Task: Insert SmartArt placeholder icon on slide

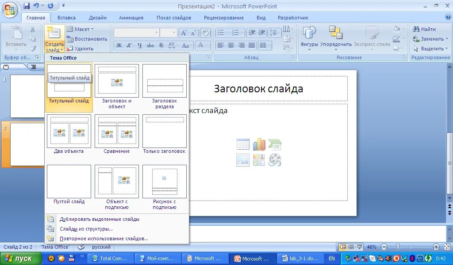Action: [x=275, y=144]
